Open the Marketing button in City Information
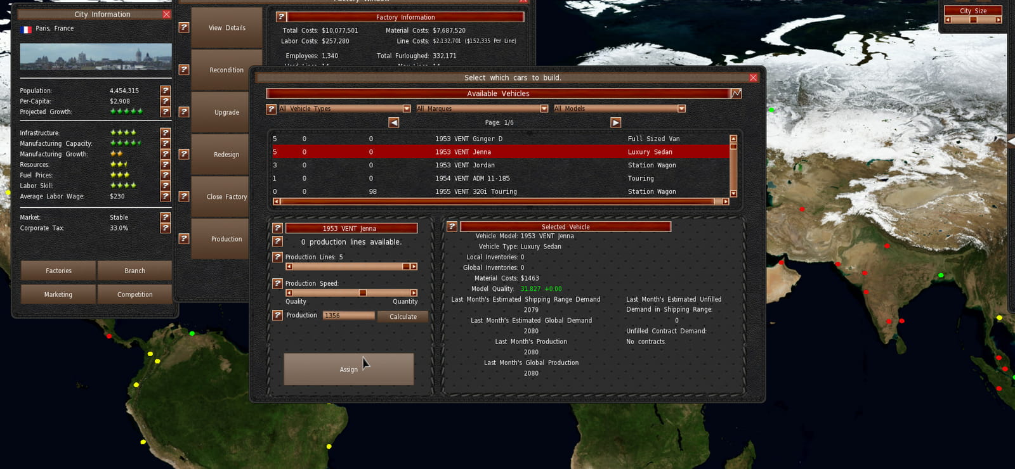Viewport: 1015px width, 469px height. [x=58, y=294]
